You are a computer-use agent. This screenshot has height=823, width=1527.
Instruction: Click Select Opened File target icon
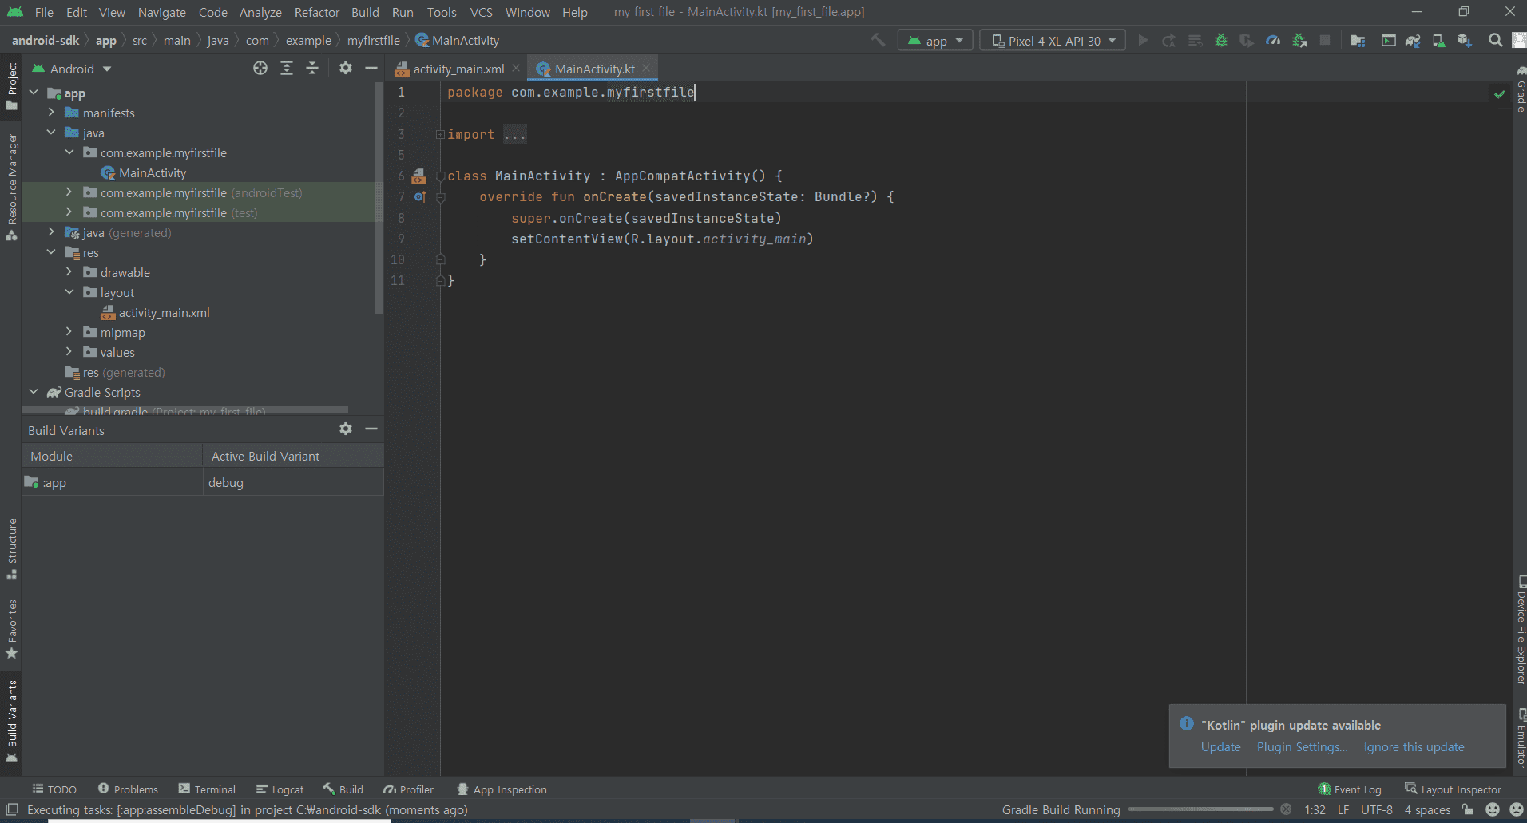260,69
